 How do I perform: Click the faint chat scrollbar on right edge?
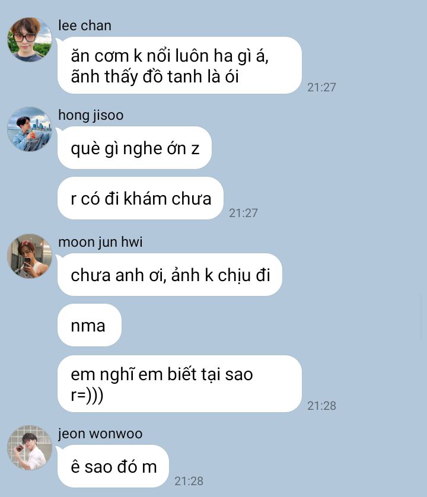tap(422, 317)
